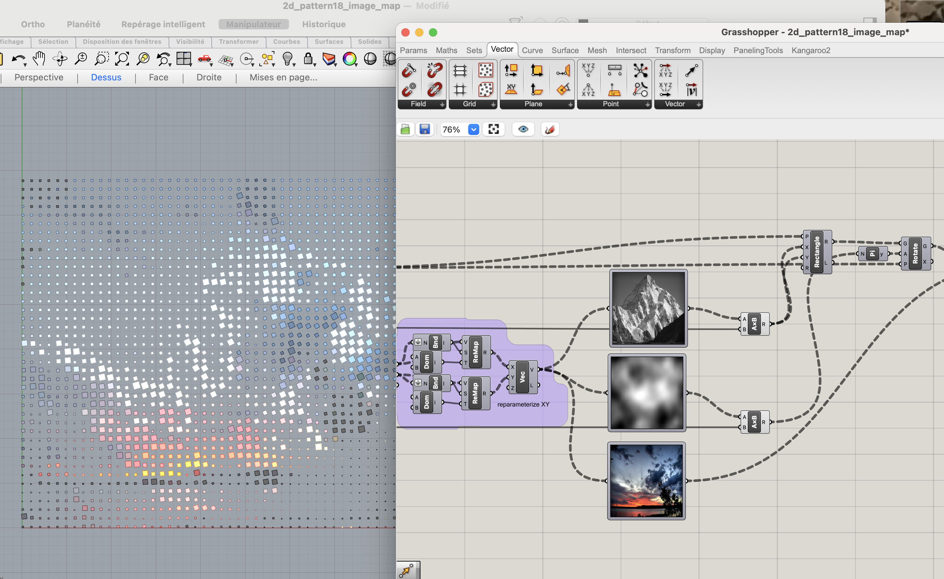Click the four-viewport layout icon

[x=184, y=59]
